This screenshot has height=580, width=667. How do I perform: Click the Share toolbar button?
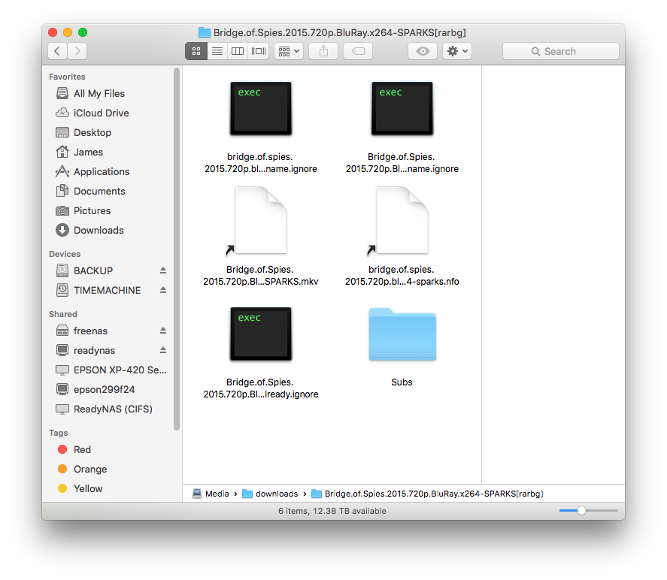click(x=323, y=51)
